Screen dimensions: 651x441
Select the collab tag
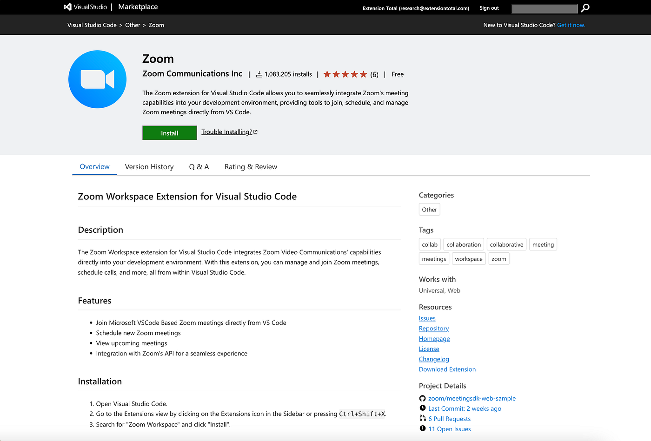point(430,244)
